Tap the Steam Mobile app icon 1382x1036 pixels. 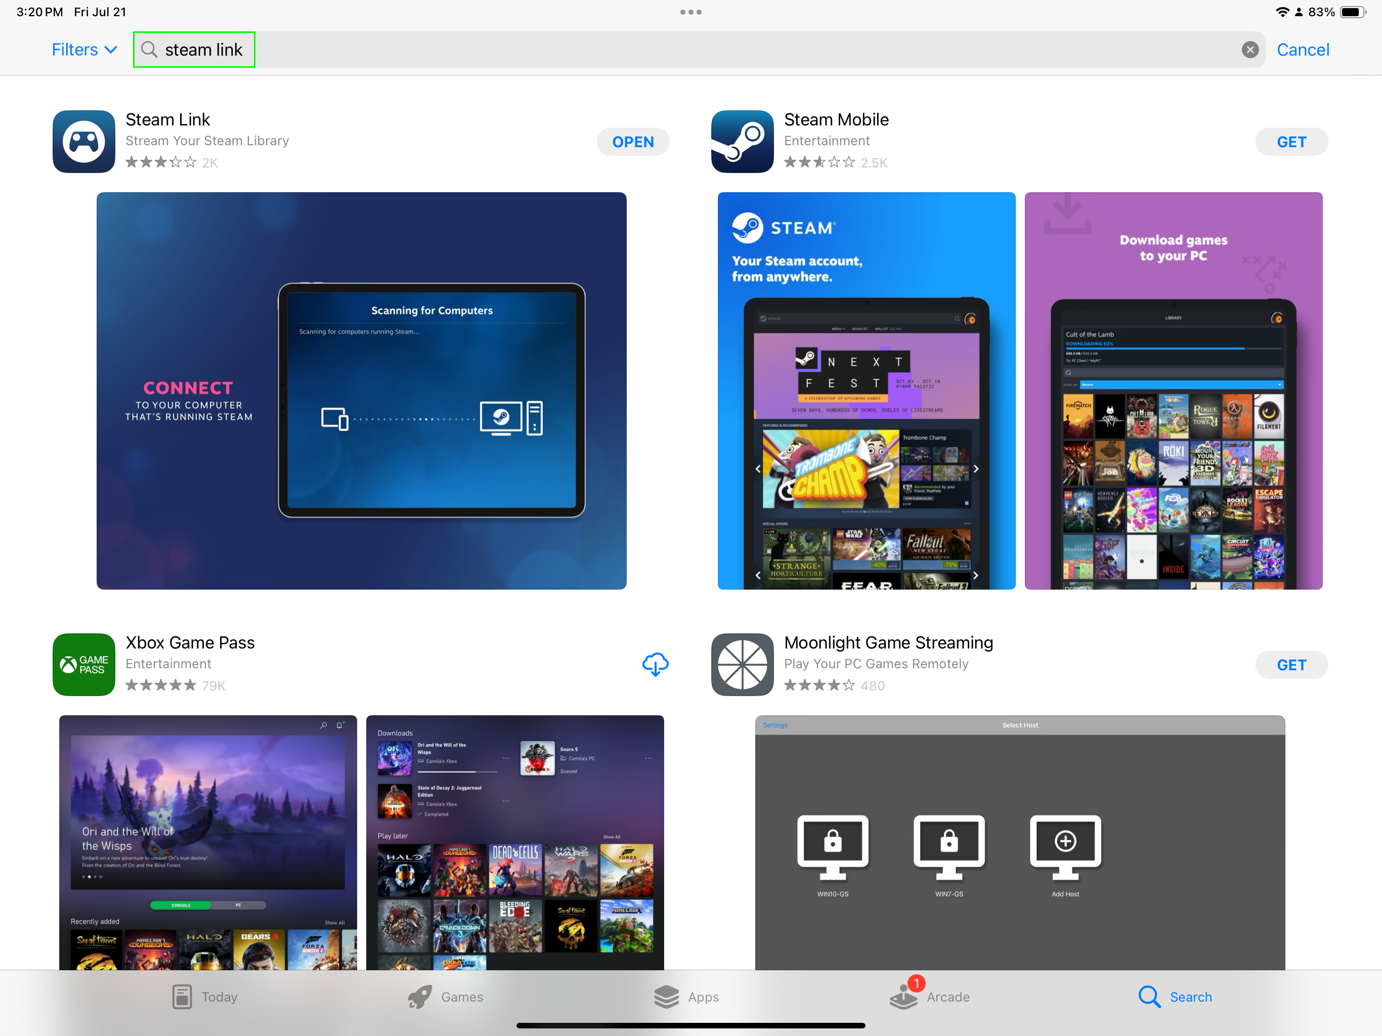pyautogui.click(x=742, y=141)
